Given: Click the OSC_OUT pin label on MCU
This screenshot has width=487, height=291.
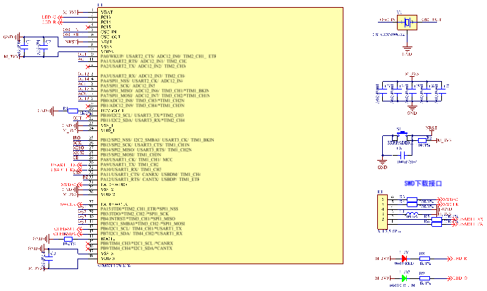Looking at the screenshot, I should (x=111, y=37).
